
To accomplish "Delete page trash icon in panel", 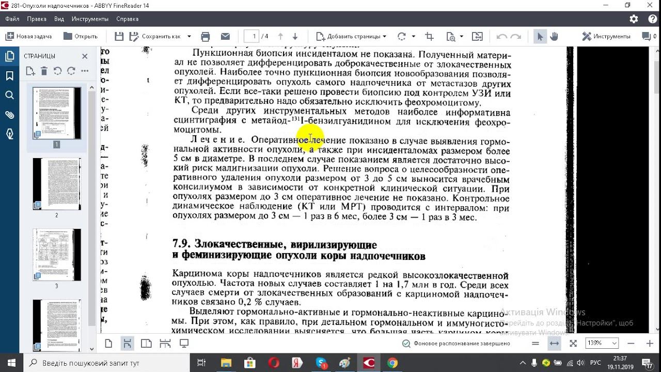I will [x=44, y=71].
